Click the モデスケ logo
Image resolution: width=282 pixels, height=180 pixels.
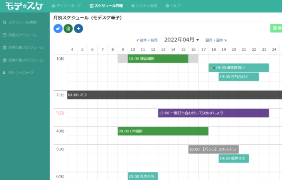pyautogui.click(x=24, y=6)
